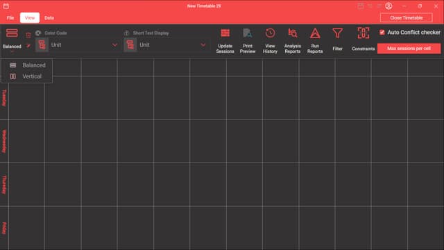
Task: Choose Vertical layout from dropdown list
Action: coord(26,76)
